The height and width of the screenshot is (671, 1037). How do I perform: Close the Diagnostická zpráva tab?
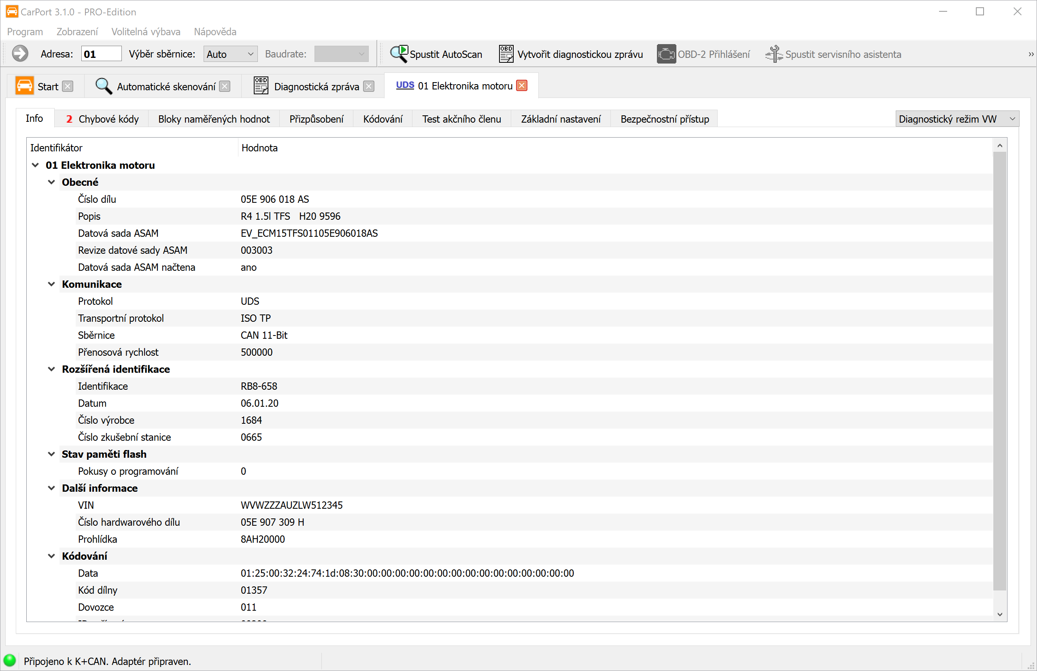[x=369, y=86]
